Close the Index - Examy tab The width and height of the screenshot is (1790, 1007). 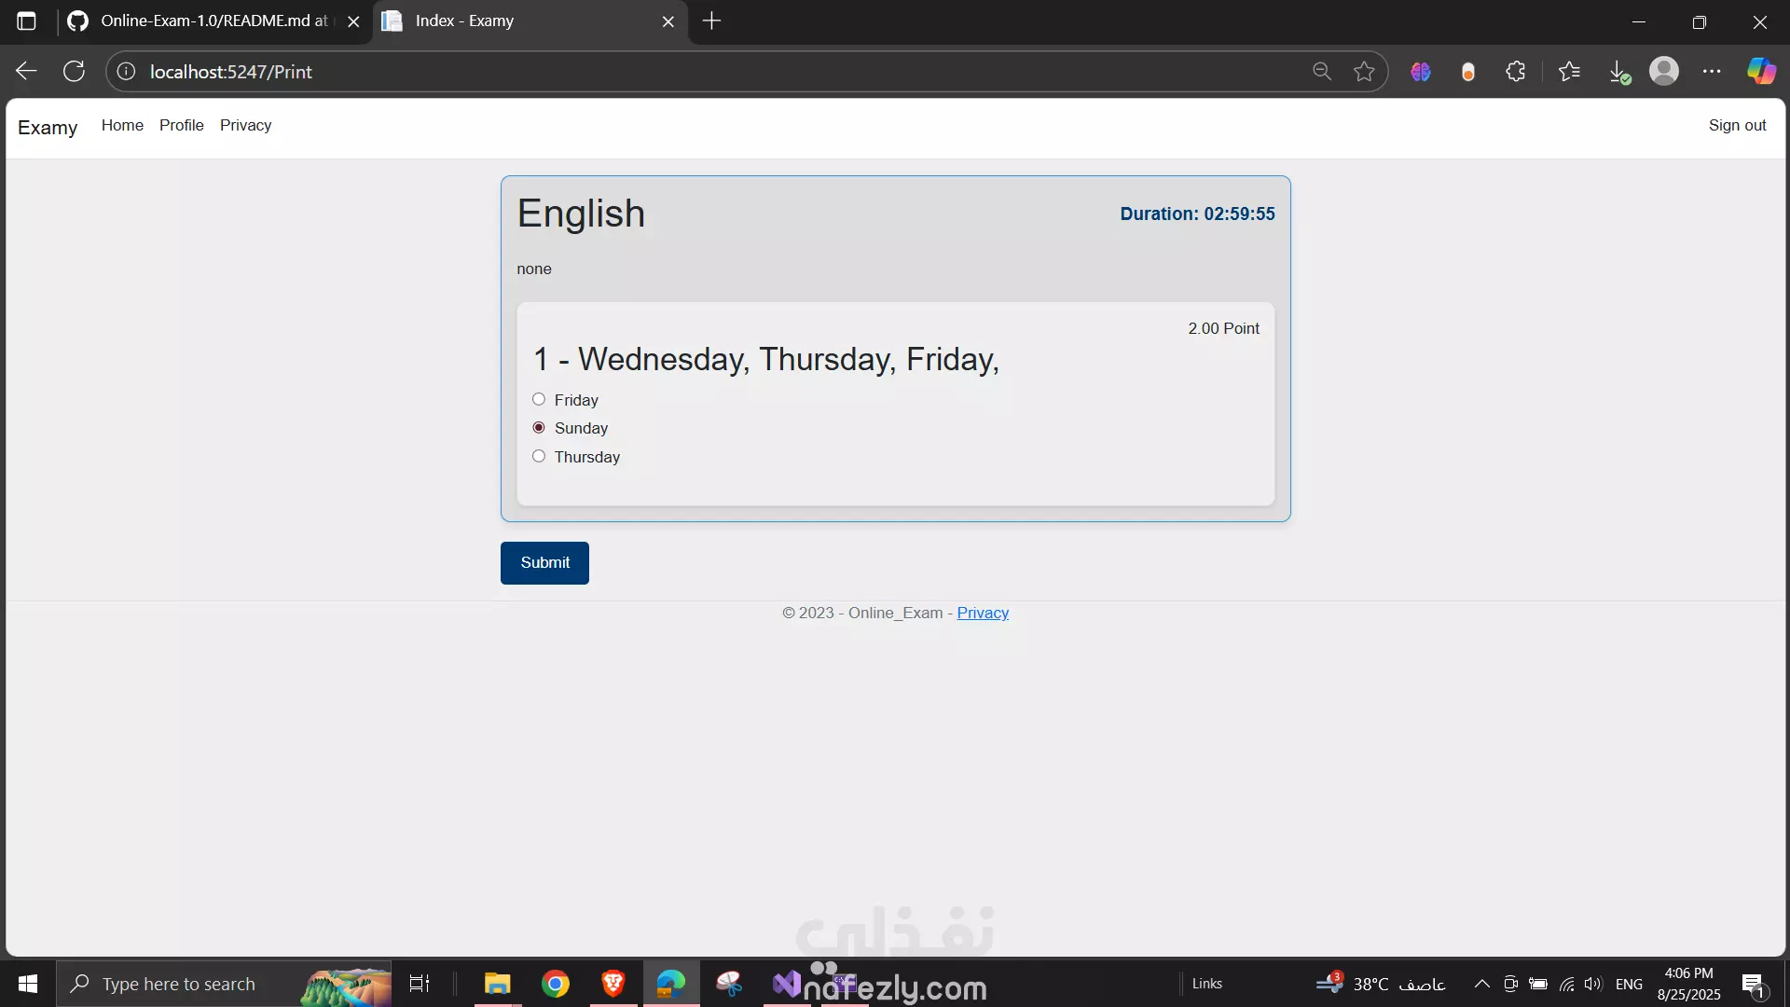[x=668, y=21]
